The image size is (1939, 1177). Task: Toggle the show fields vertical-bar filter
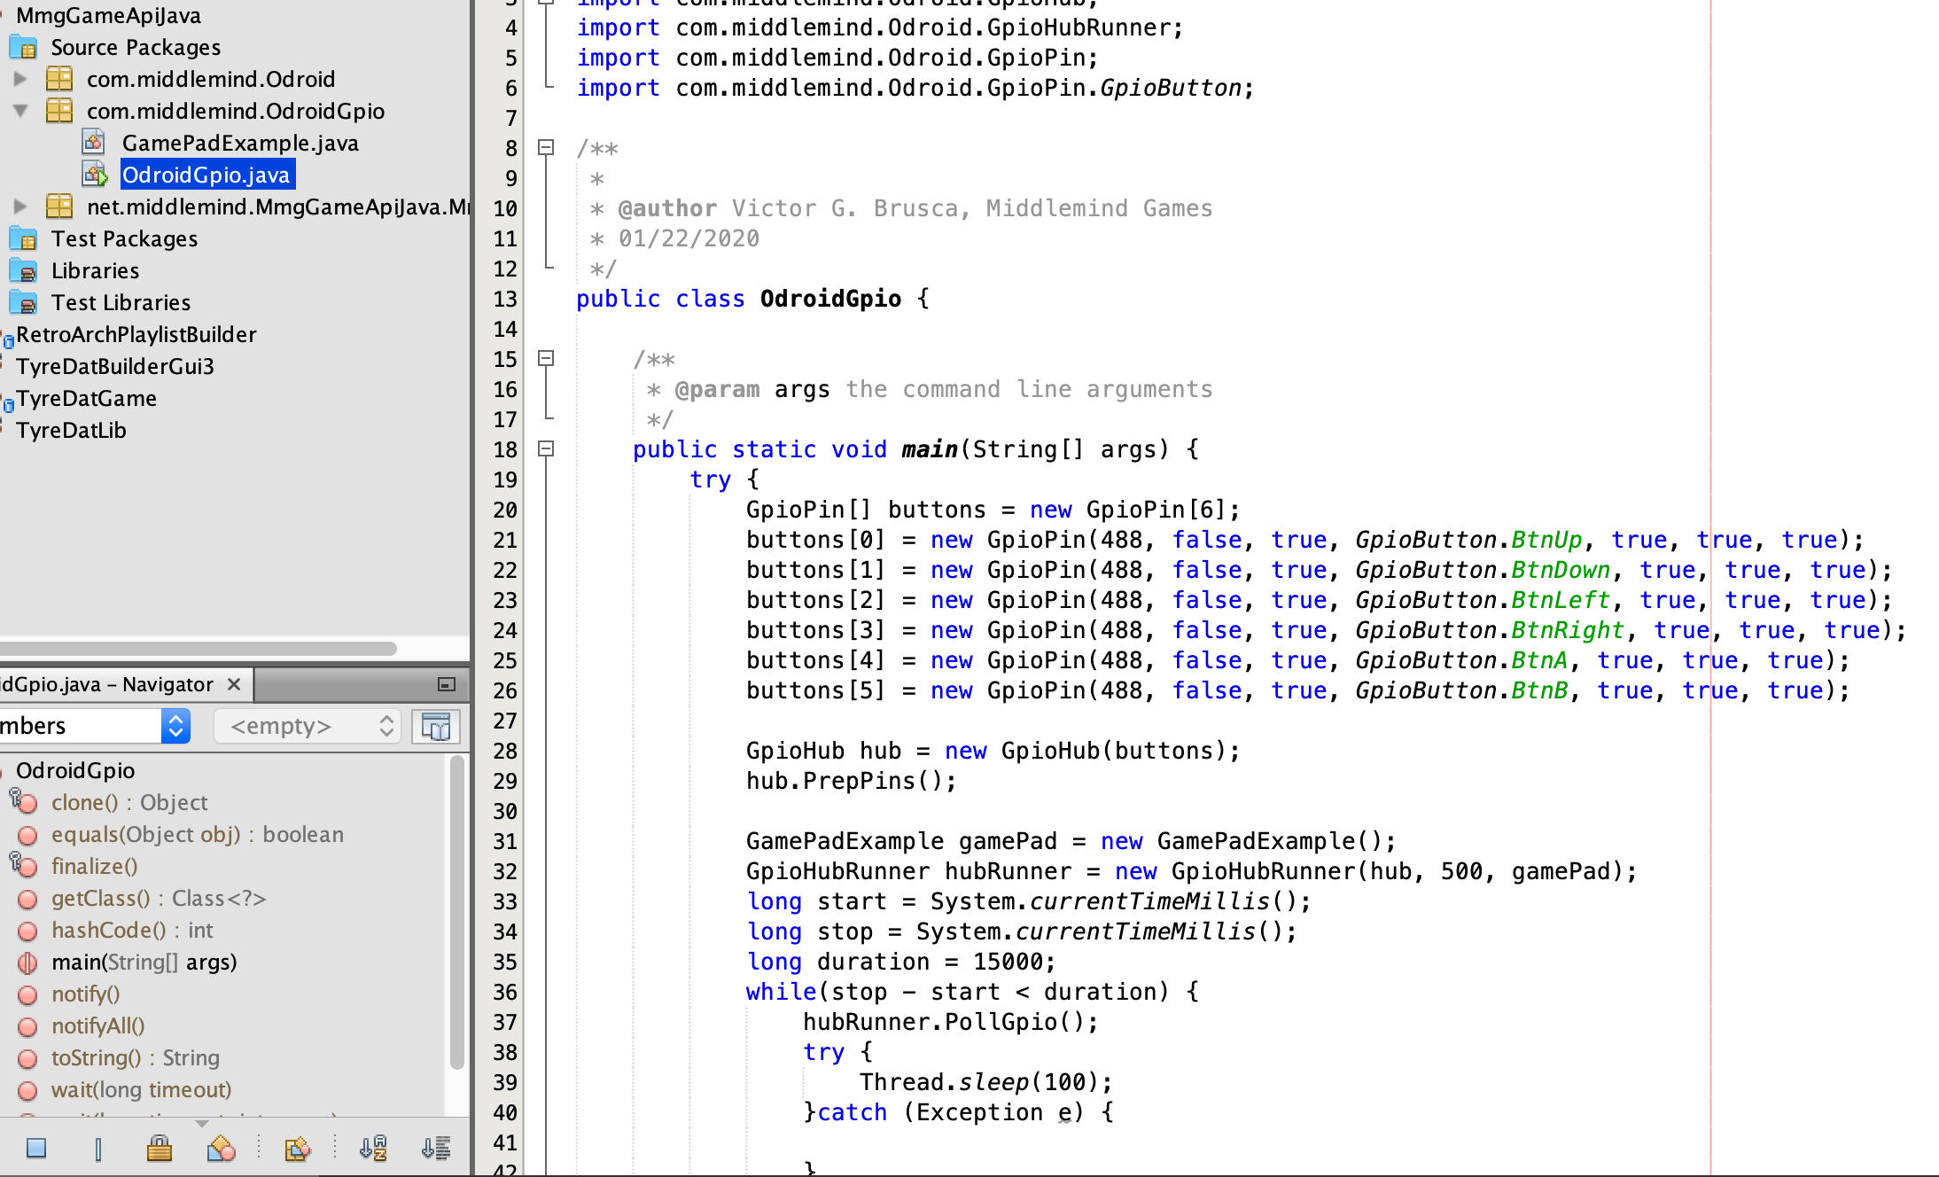[x=97, y=1149]
